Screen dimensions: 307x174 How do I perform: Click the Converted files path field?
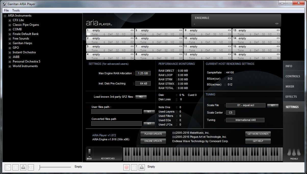117,123
